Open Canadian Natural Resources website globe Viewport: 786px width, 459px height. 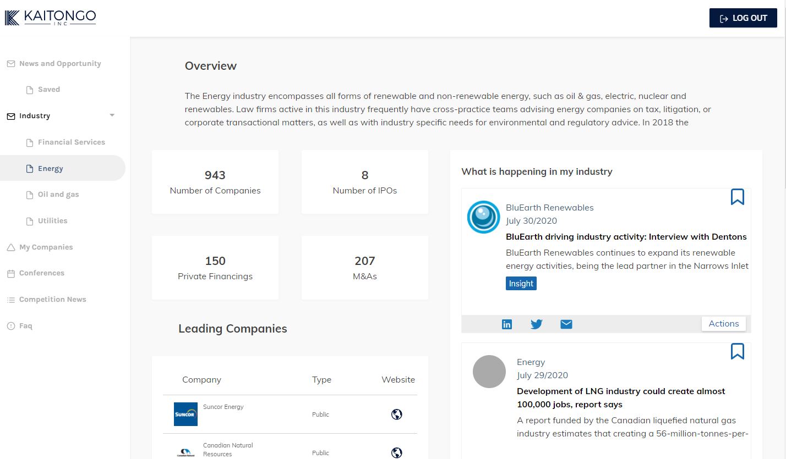click(397, 452)
